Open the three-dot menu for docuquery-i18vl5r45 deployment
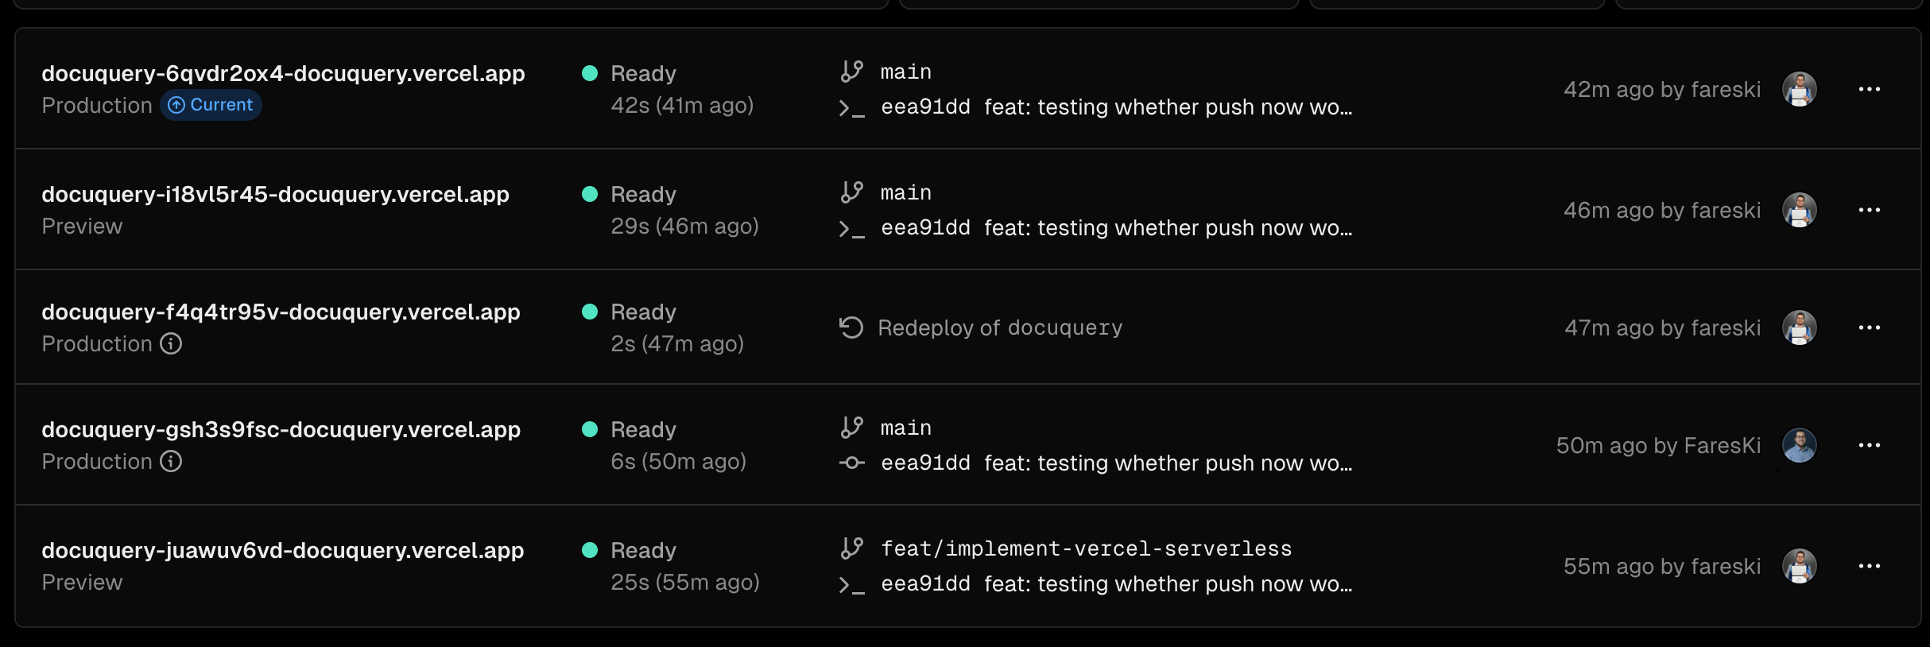1930x647 pixels. tap(1869, 210)
